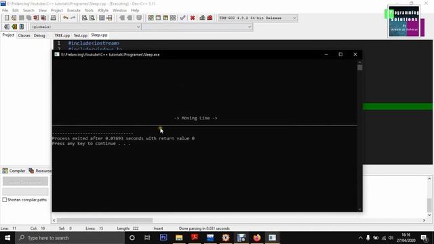Click the Print toolbar icon
This screenshot has width=434, height=244.
(x=53, y=18)
